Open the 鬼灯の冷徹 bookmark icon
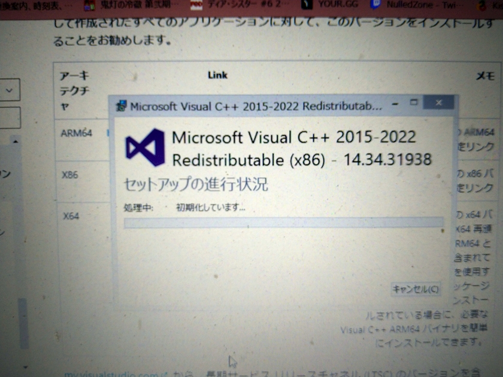 coord(89,5)
